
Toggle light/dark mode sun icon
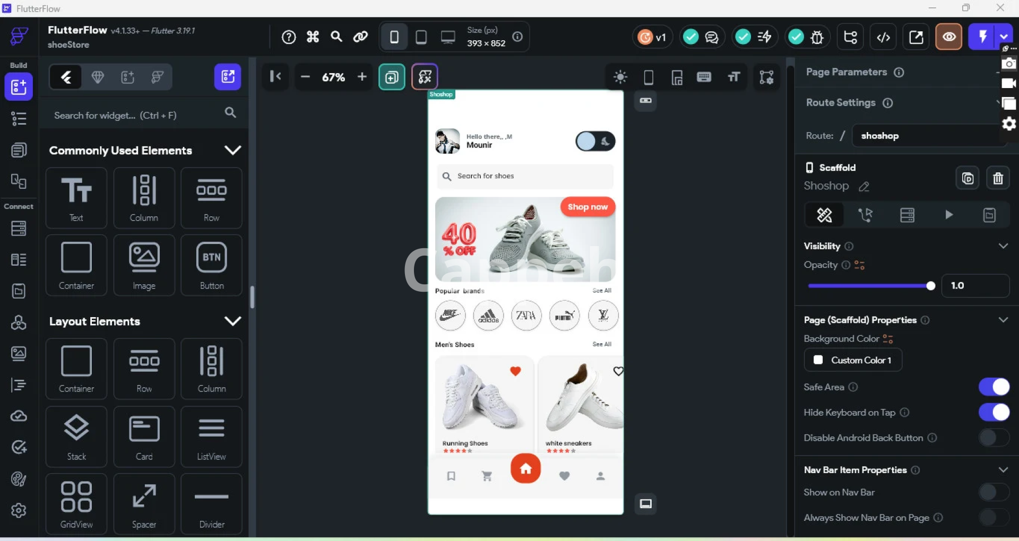click(x=620, y=77)
